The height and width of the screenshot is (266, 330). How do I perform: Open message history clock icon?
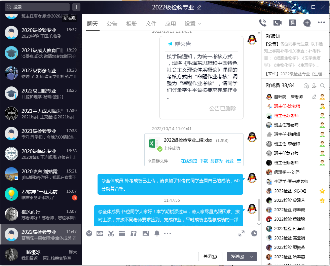(254, 233)
